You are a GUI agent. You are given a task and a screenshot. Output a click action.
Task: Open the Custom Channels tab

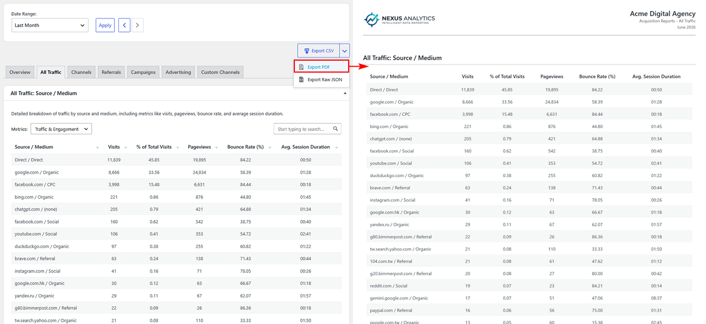[x=220, y=72]
